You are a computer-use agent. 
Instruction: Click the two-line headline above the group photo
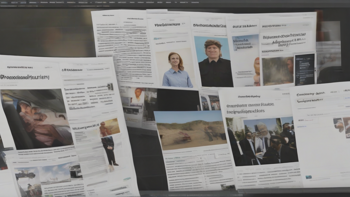(x=250, y=108)
